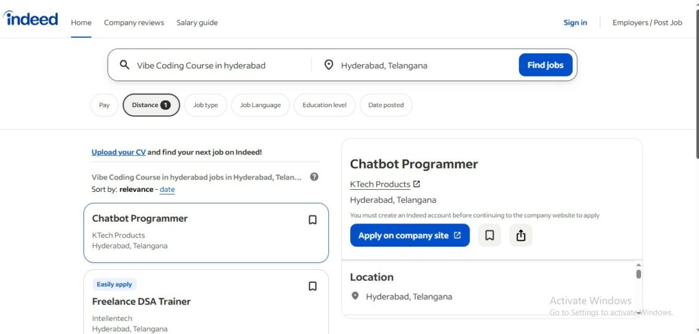Click the Chatbot Programmer heading in details
Image resolution: width=699 pixels, height=334 pixels.
[414, 164]
